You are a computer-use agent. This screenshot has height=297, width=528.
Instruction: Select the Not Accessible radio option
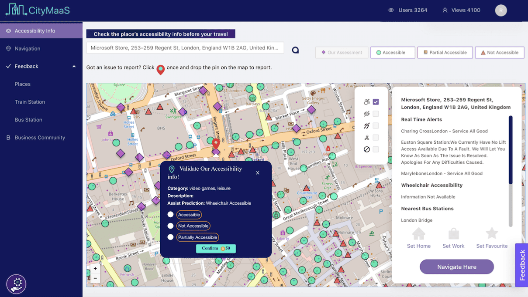click(x=170, y=226)
